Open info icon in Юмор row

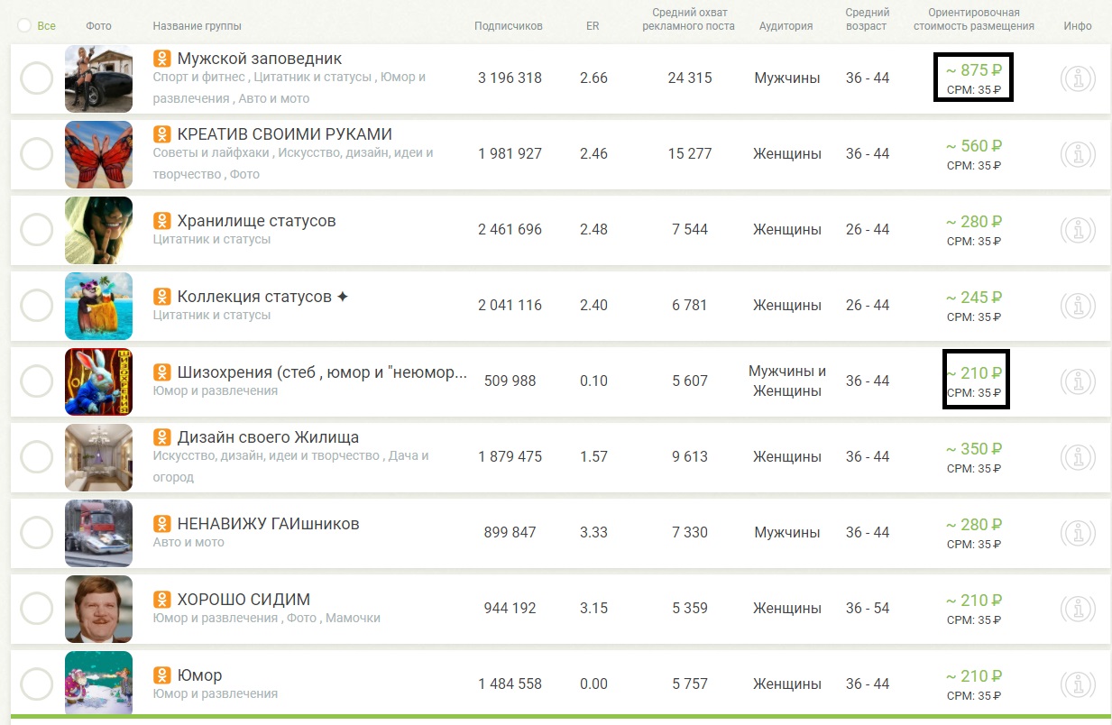click(x=1078, y=684)
